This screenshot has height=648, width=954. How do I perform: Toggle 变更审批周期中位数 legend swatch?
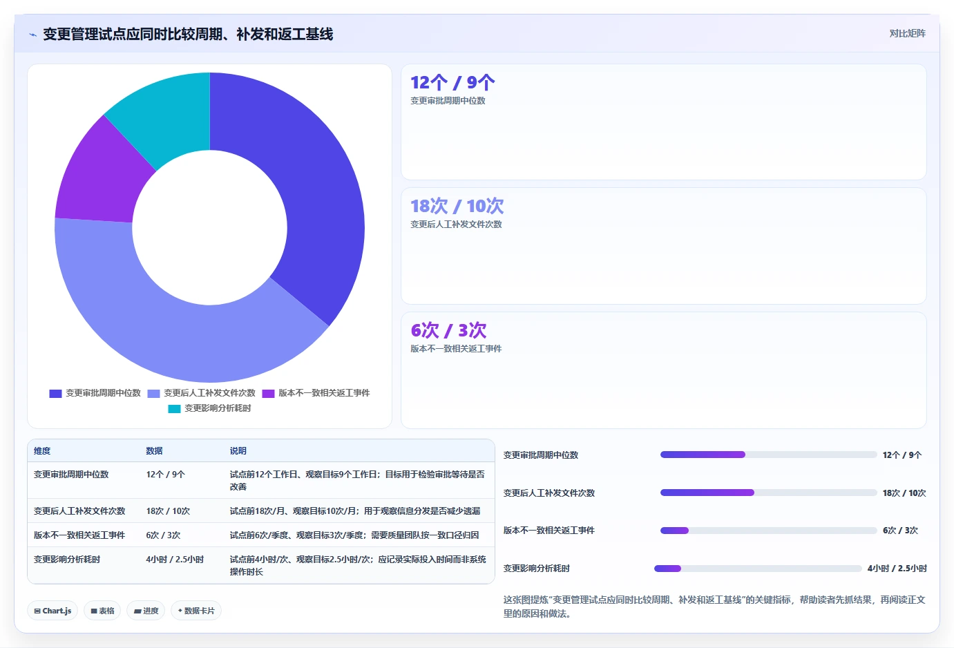pos(55,393)
